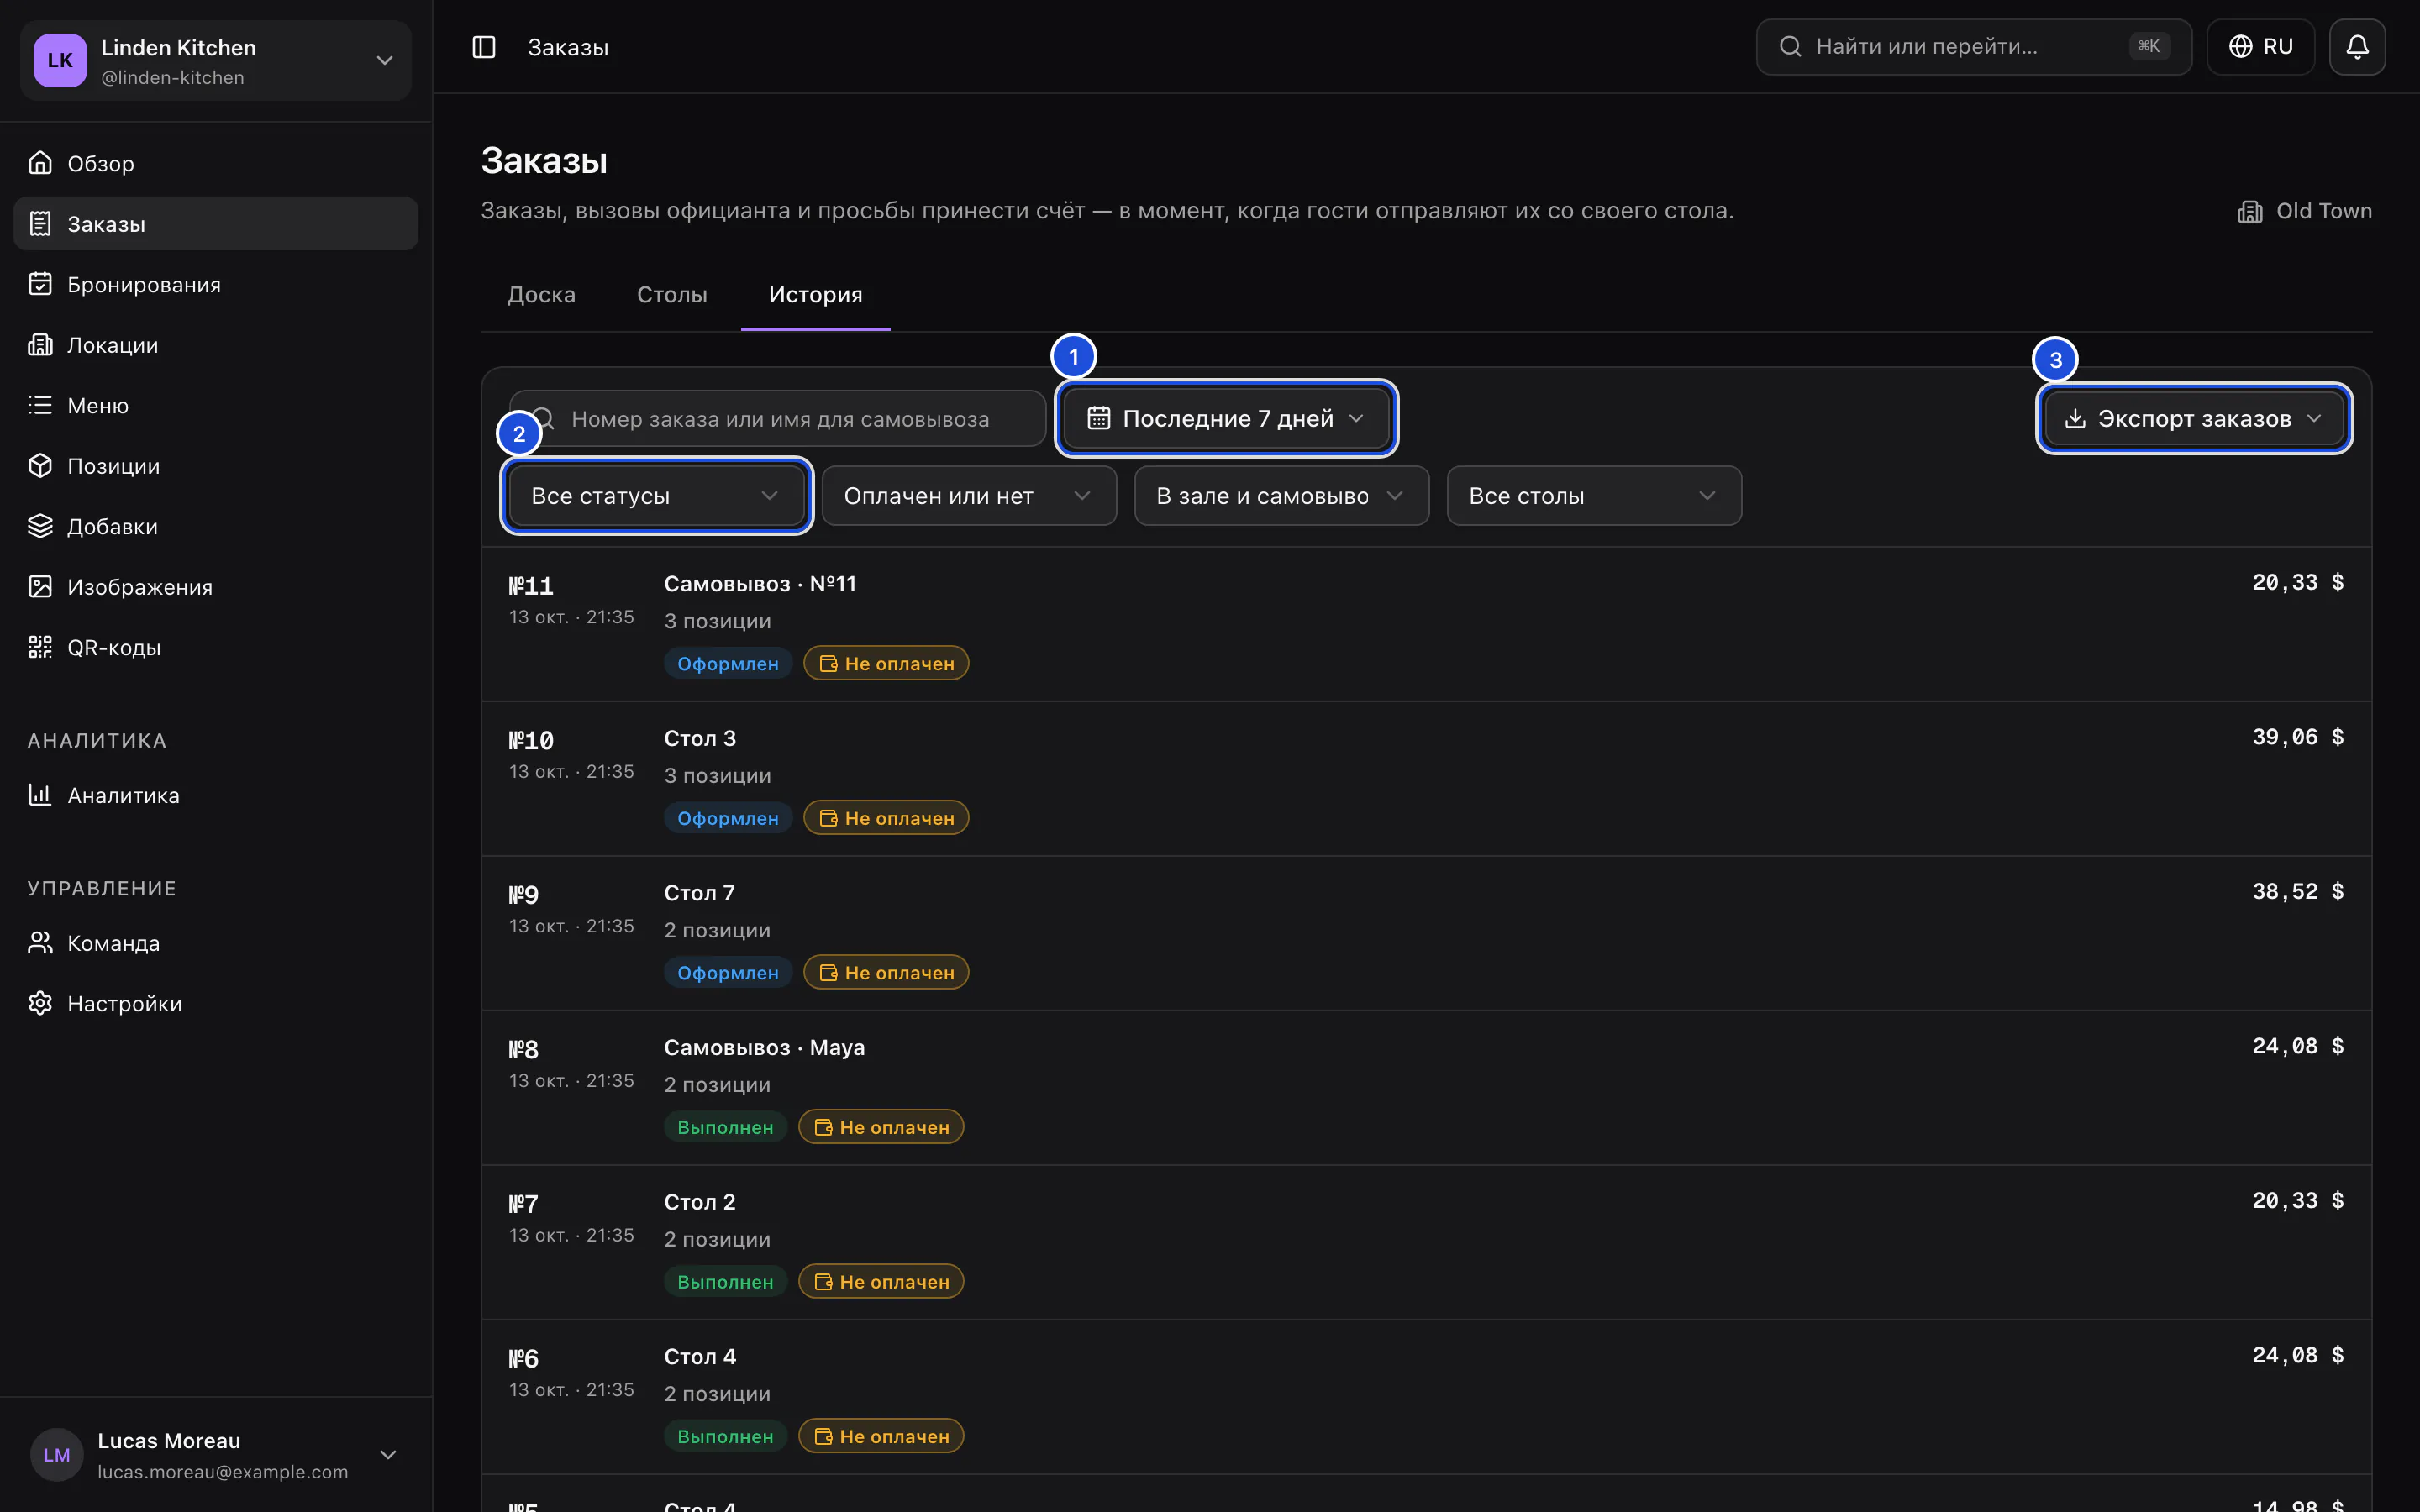Expand Linden Kitchen workspace switcher

(x=215, y=61)
